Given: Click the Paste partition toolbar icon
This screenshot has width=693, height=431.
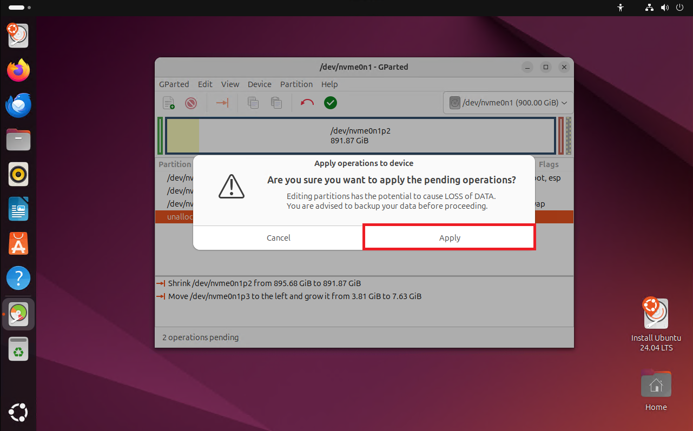Looking at the screenshot, I should pos(276,103).
